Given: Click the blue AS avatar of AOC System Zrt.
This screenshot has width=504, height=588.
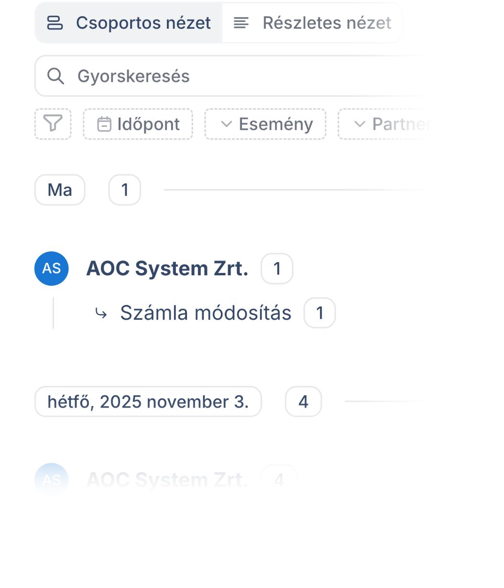Looking at the screenshot, I should point(52,269).
